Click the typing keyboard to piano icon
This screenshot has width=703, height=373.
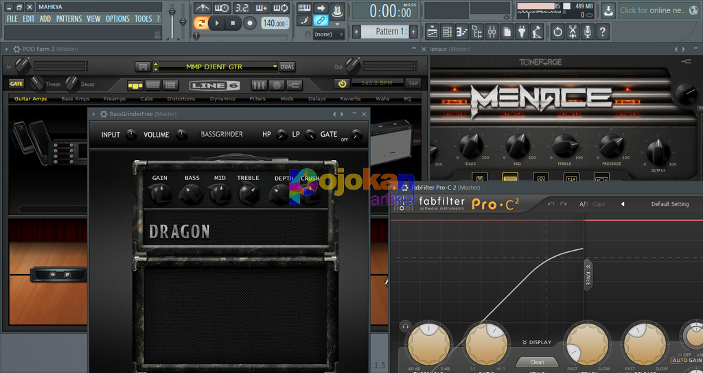pos(304,8)
